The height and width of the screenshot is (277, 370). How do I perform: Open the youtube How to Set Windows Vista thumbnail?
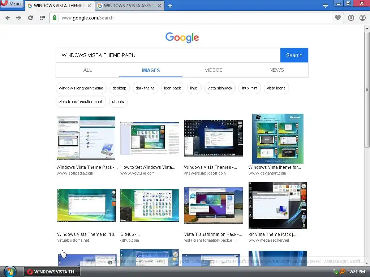150,138
